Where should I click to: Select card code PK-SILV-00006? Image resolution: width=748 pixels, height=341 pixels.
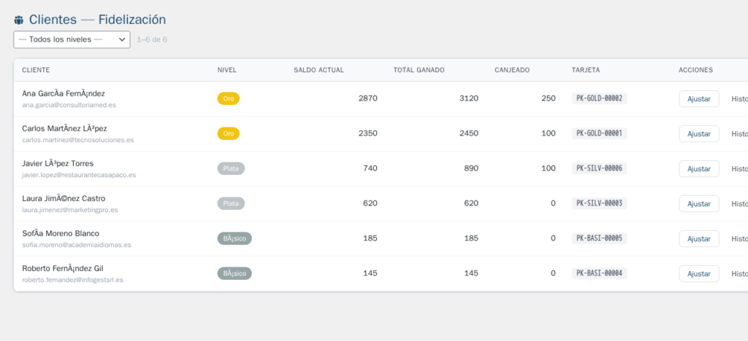click(x=599, y=168)
